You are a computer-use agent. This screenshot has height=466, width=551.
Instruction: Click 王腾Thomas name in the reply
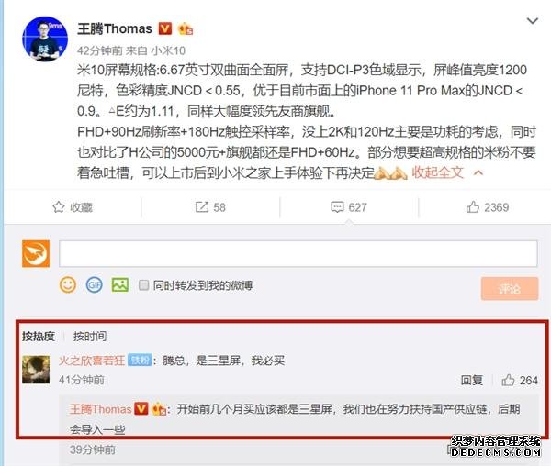100,409
